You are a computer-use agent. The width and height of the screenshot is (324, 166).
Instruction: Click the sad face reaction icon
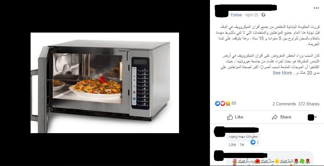coord(228,103)
